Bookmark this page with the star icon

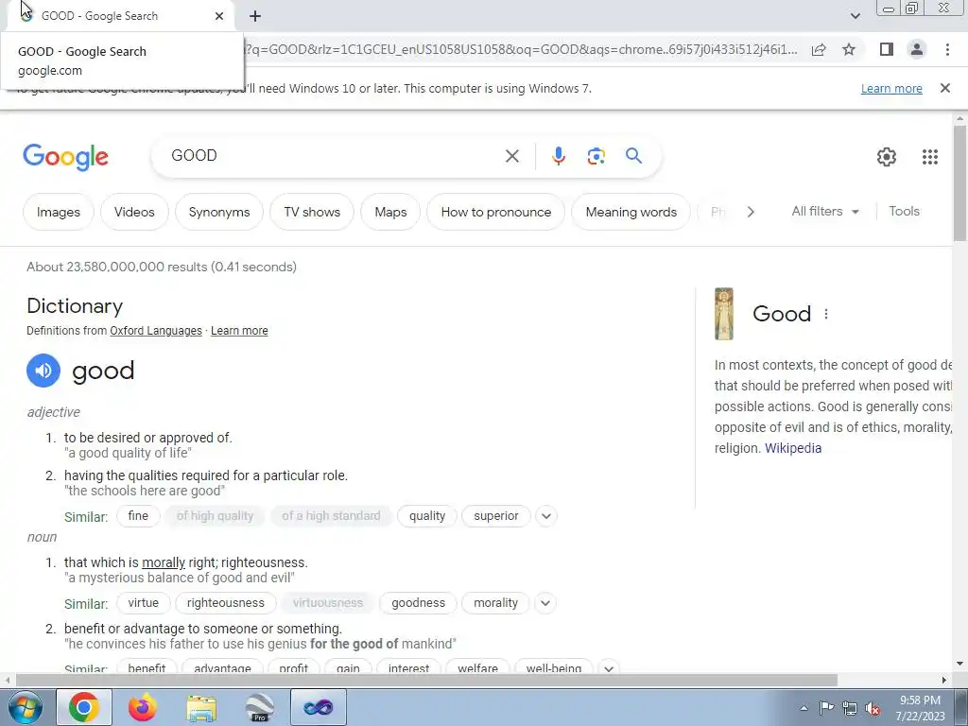click(849, 49)
